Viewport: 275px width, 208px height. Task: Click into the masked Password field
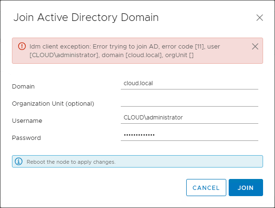(190, 135)
